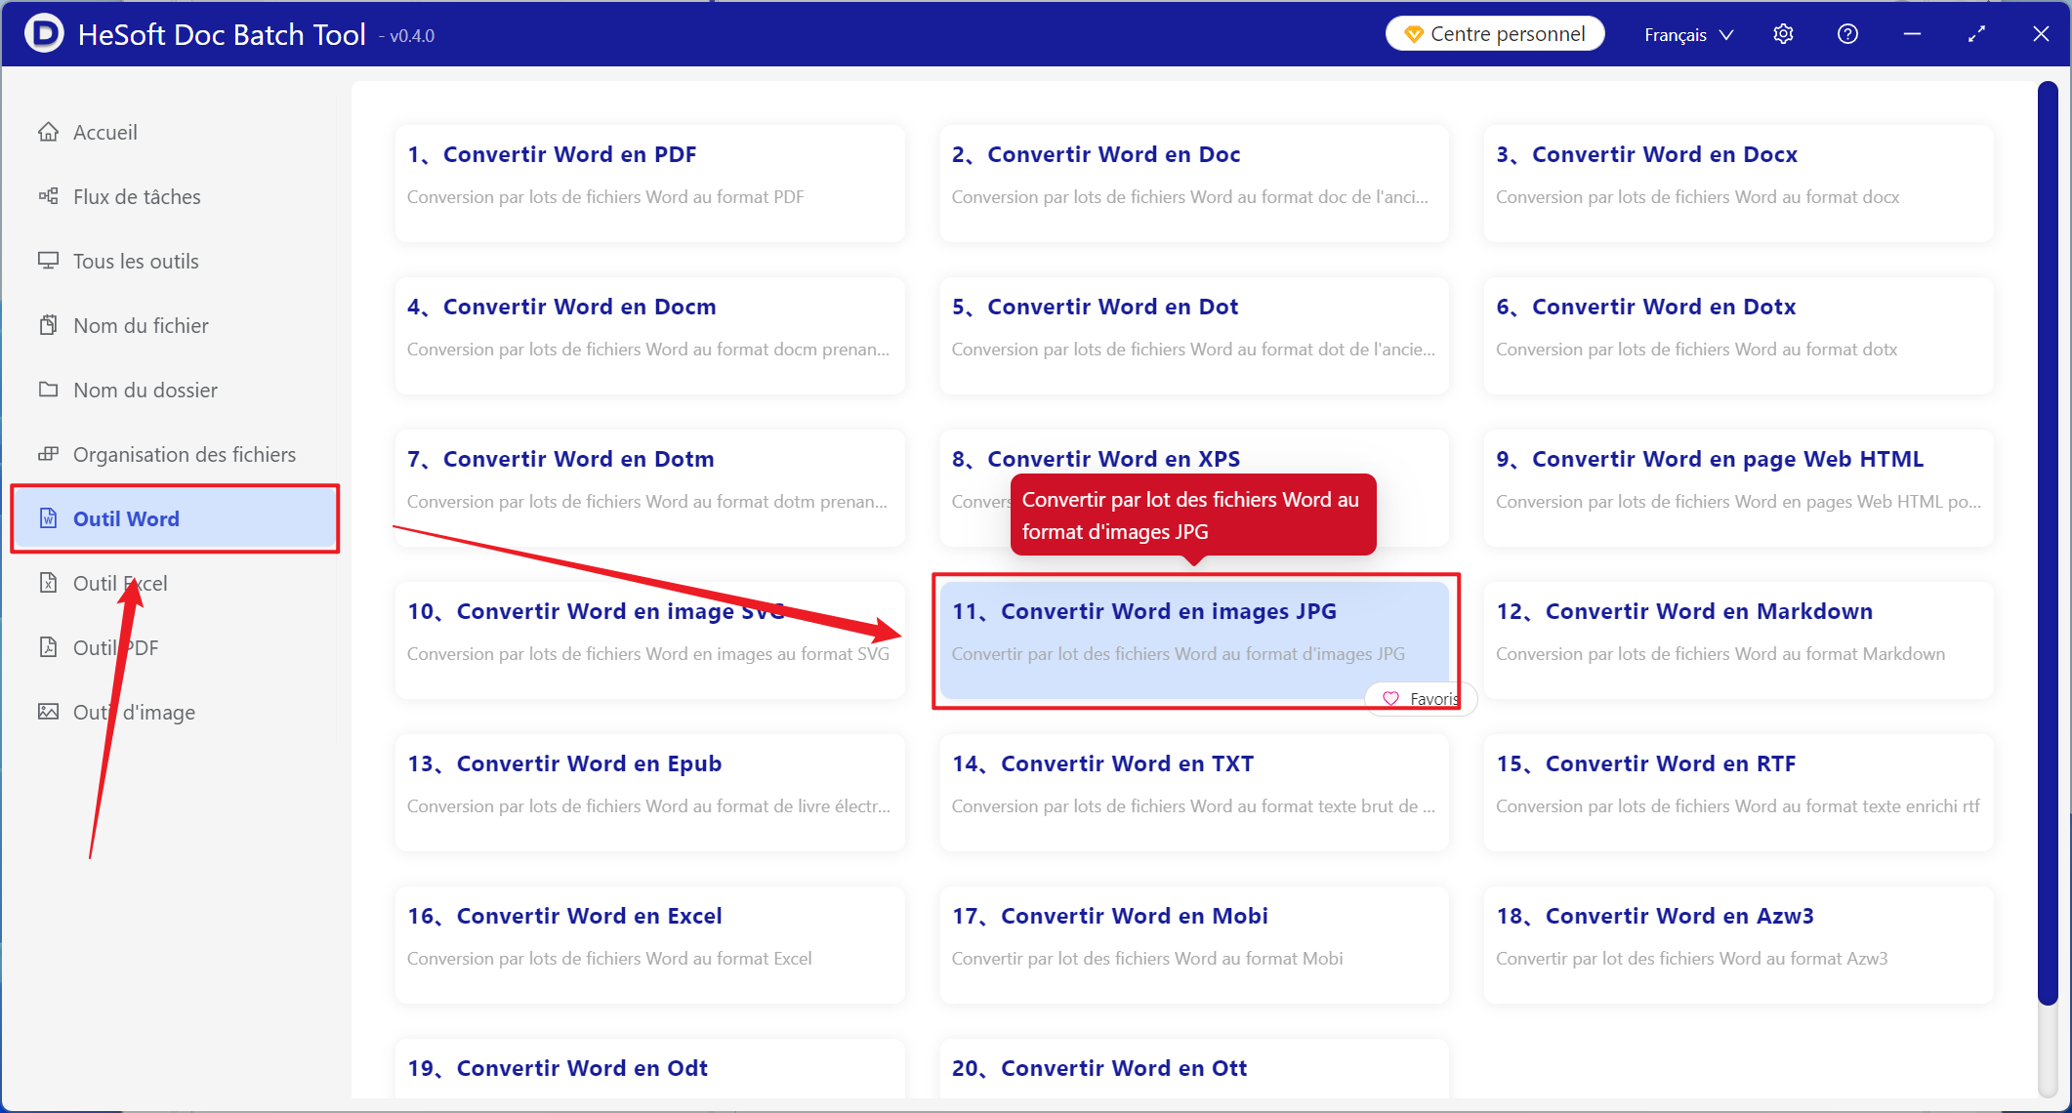
Task: Close the HeSoft Doc Batch Tool window
Action: click(2041, 34)
